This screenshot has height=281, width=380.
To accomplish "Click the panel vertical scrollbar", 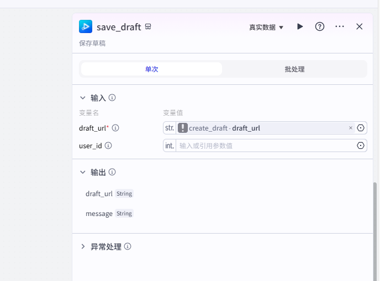I will (x=375, y=231).
